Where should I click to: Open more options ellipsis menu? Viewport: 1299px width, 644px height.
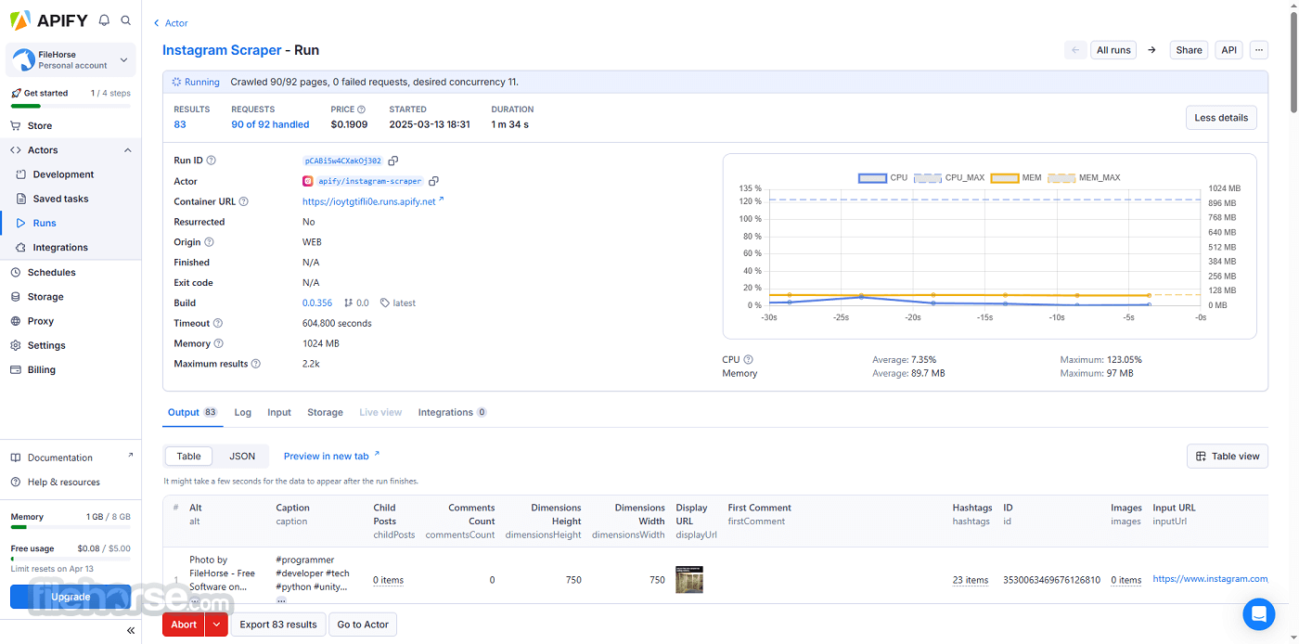click(x=1258, y=50)
